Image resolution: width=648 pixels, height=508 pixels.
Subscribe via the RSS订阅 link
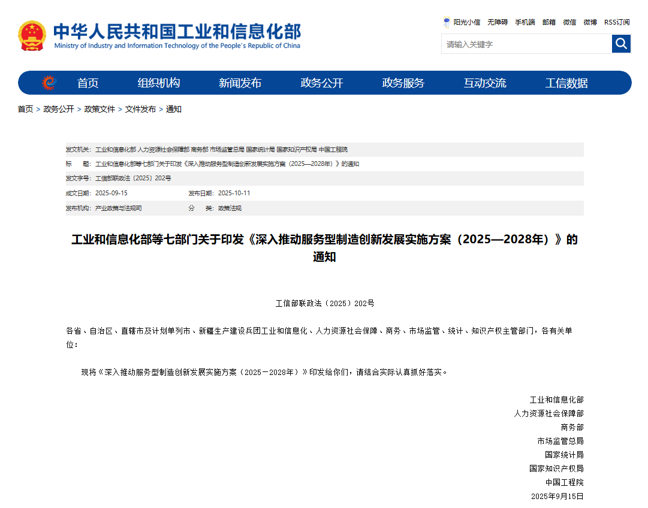point(616,22)
